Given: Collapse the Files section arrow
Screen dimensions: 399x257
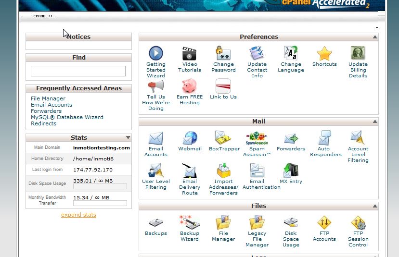Looking at the screenshot, I should coord(375,206).
